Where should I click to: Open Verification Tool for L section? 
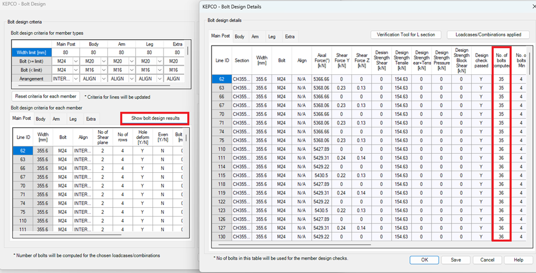406,35
